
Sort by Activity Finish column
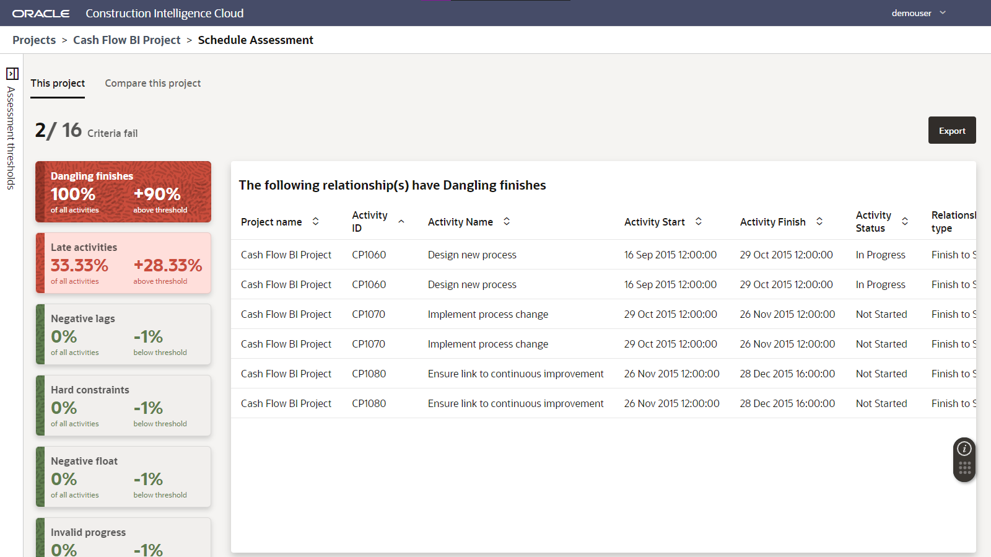click(819, 222)
